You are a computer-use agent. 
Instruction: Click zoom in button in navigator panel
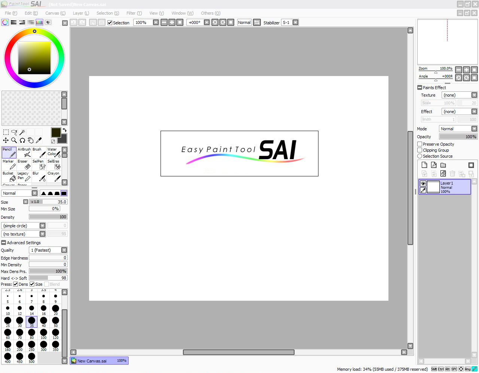pos(466,70)
